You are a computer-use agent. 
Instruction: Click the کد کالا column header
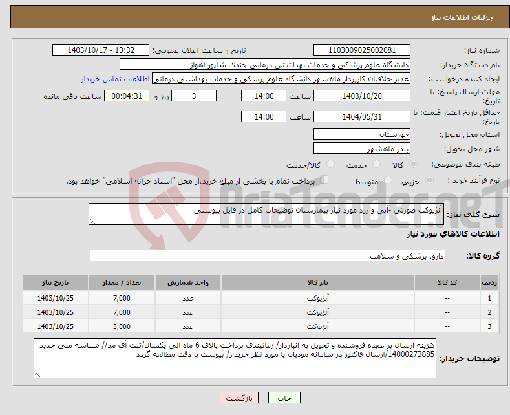447,282
